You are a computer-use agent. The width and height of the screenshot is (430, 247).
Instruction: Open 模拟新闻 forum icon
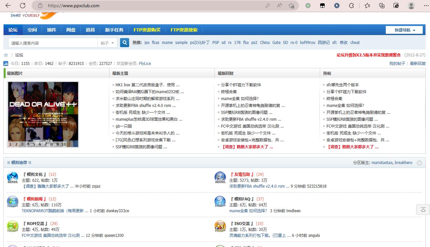coord(13,202)
